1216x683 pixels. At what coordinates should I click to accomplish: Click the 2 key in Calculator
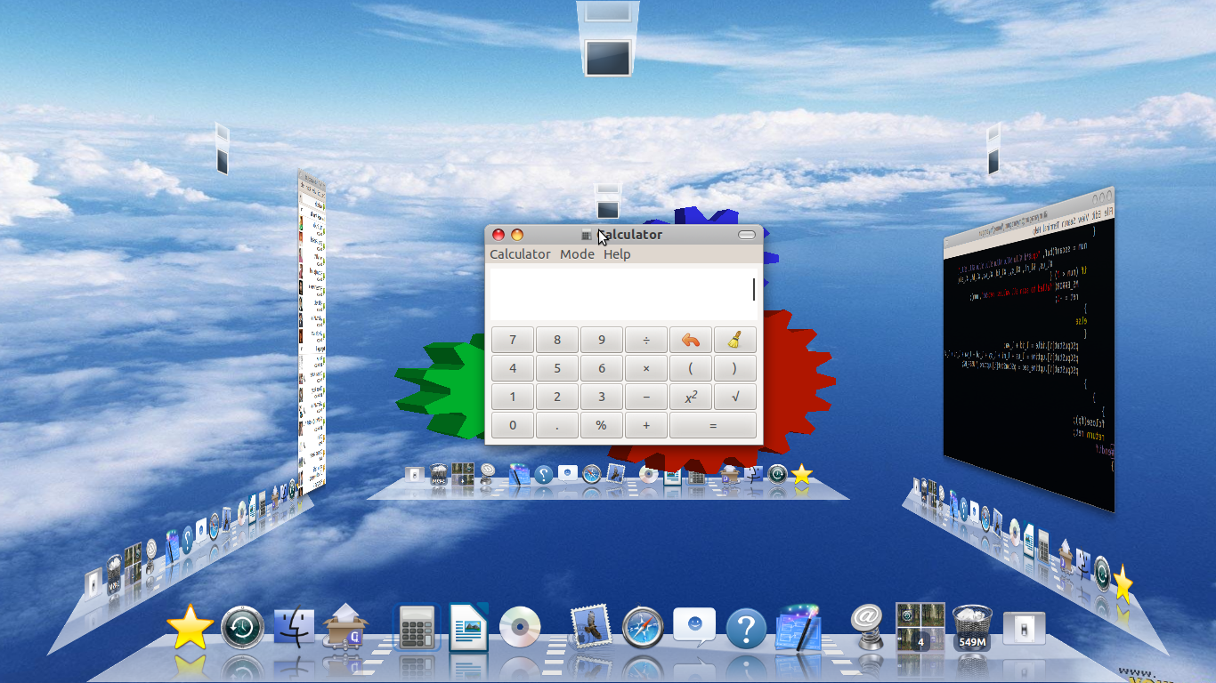point(557,397)
